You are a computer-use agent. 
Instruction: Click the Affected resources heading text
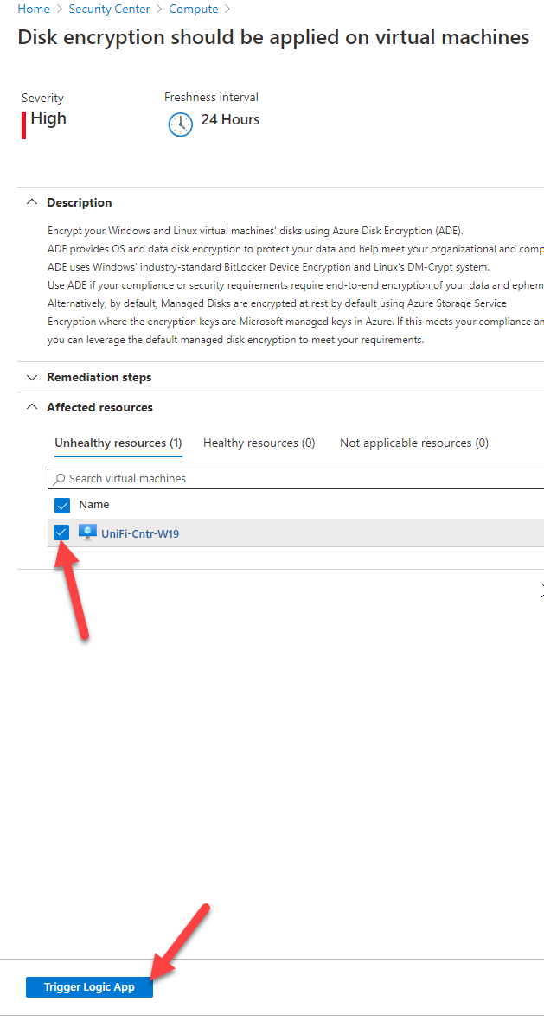(99, 407)
